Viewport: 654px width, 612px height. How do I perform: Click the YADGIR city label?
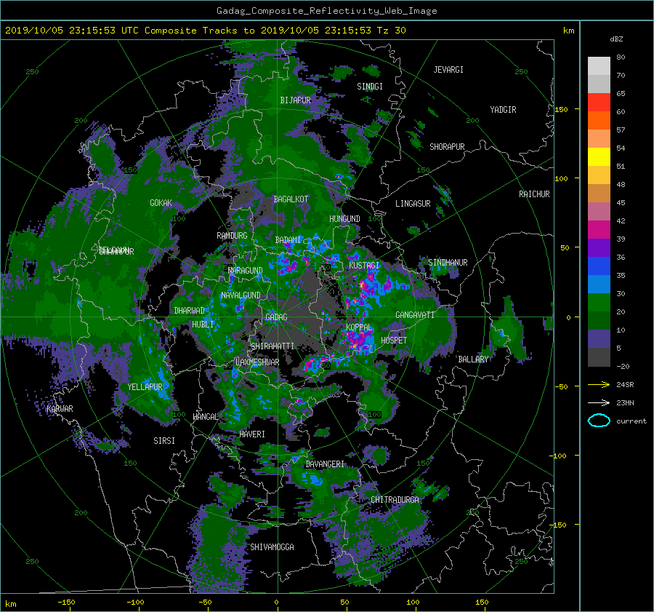pyautogui.click(x=503, y=110)
